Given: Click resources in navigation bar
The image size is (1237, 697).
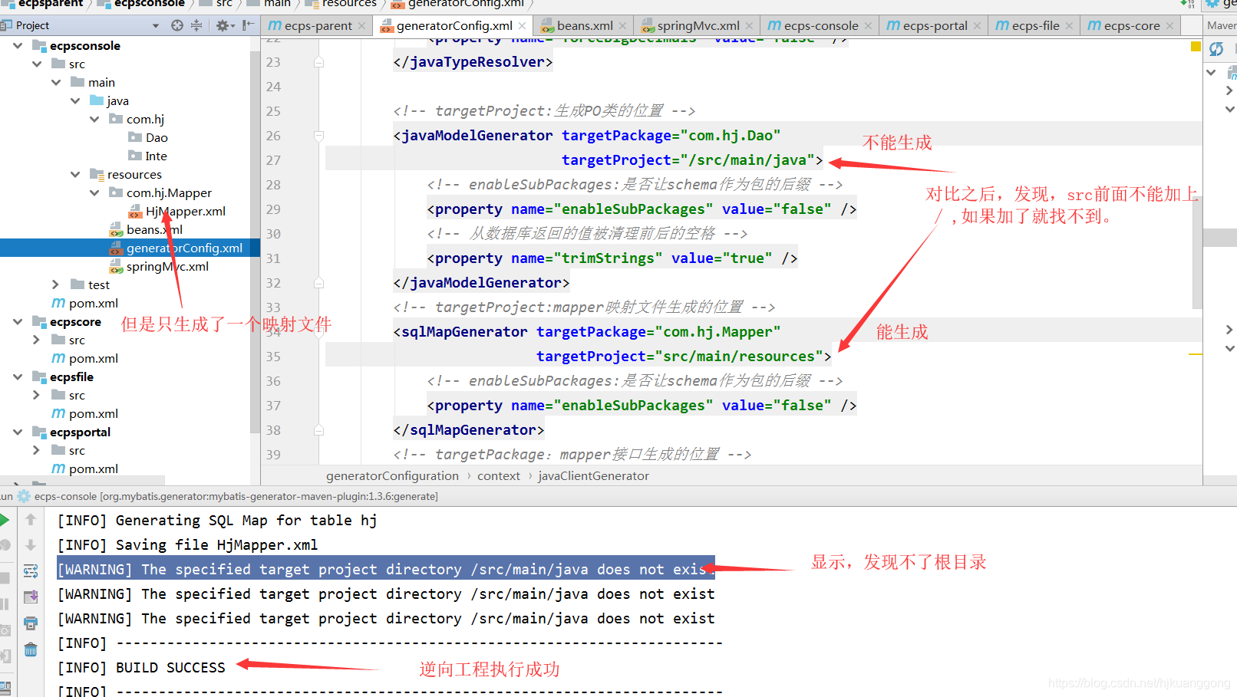Looking at the screenshot, I should click(349, 4).
